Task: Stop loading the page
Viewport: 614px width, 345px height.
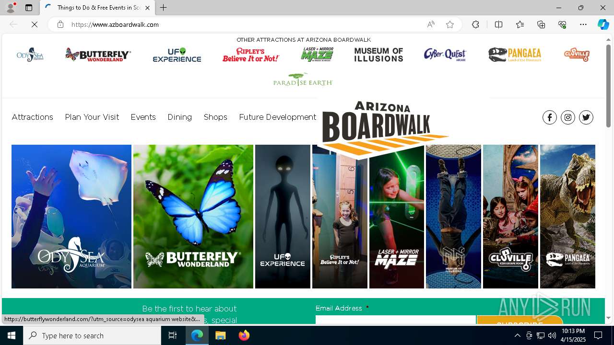Action: click(x=35, y=24)
